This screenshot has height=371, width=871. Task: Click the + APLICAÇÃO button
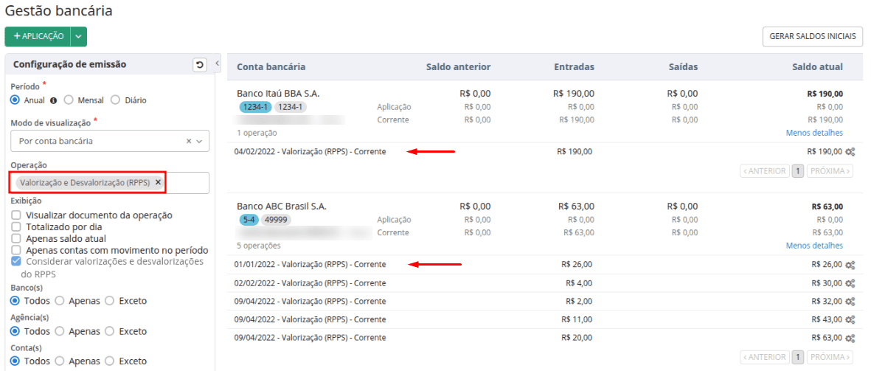coord(38,36)
